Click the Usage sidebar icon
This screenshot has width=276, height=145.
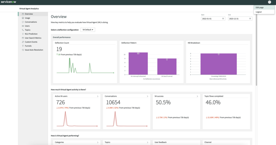pyautogui.click(x=23, y=18)
